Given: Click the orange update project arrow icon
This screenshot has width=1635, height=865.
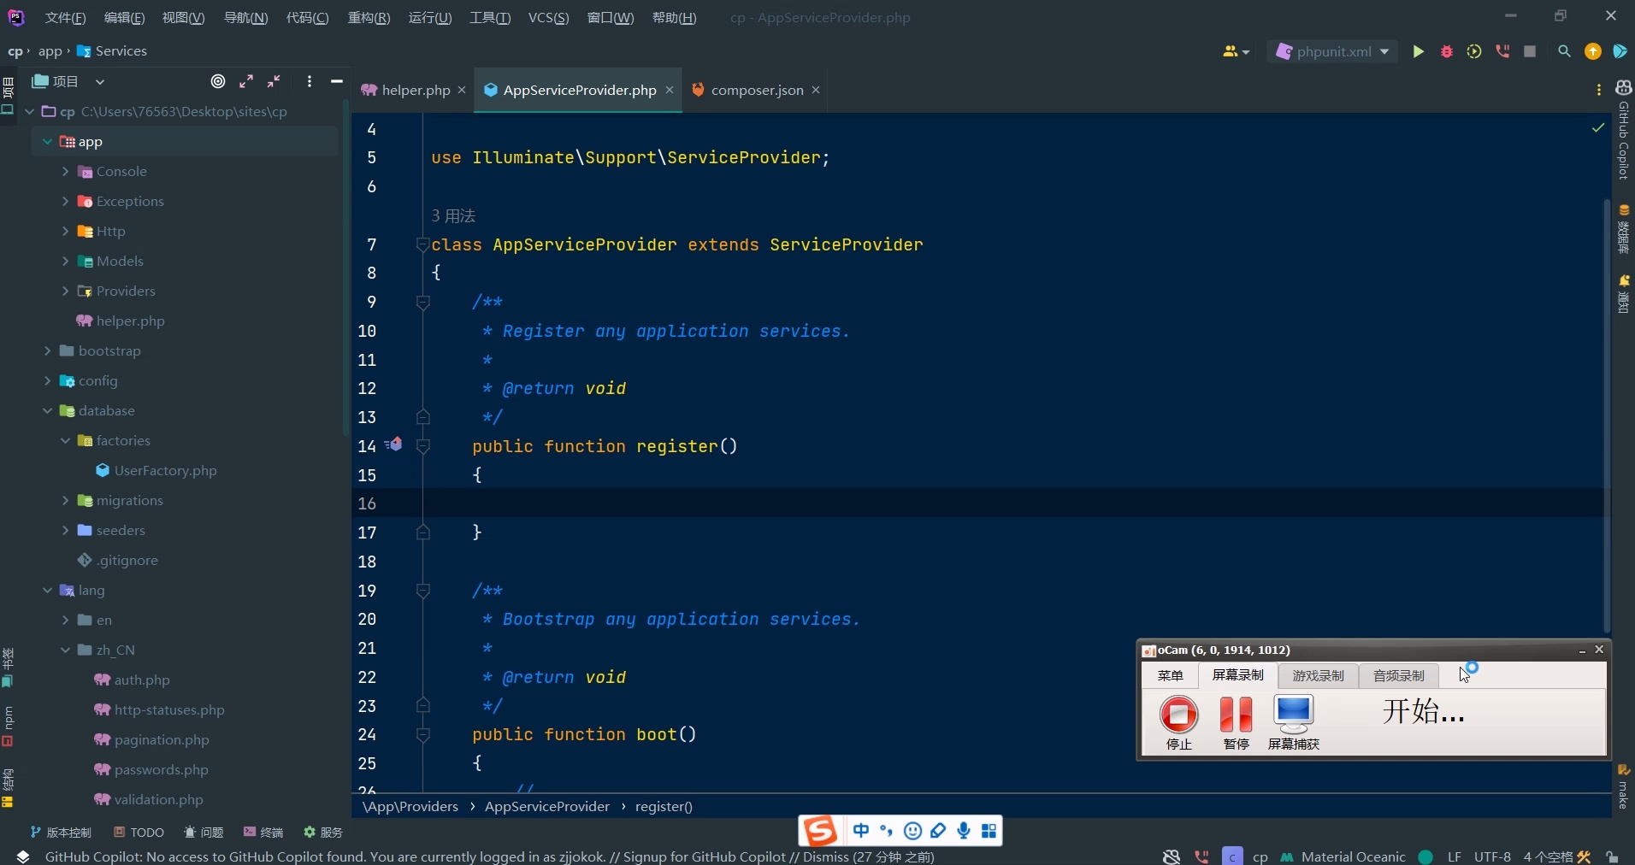Looking at the screenshot, I should 1592,51.
